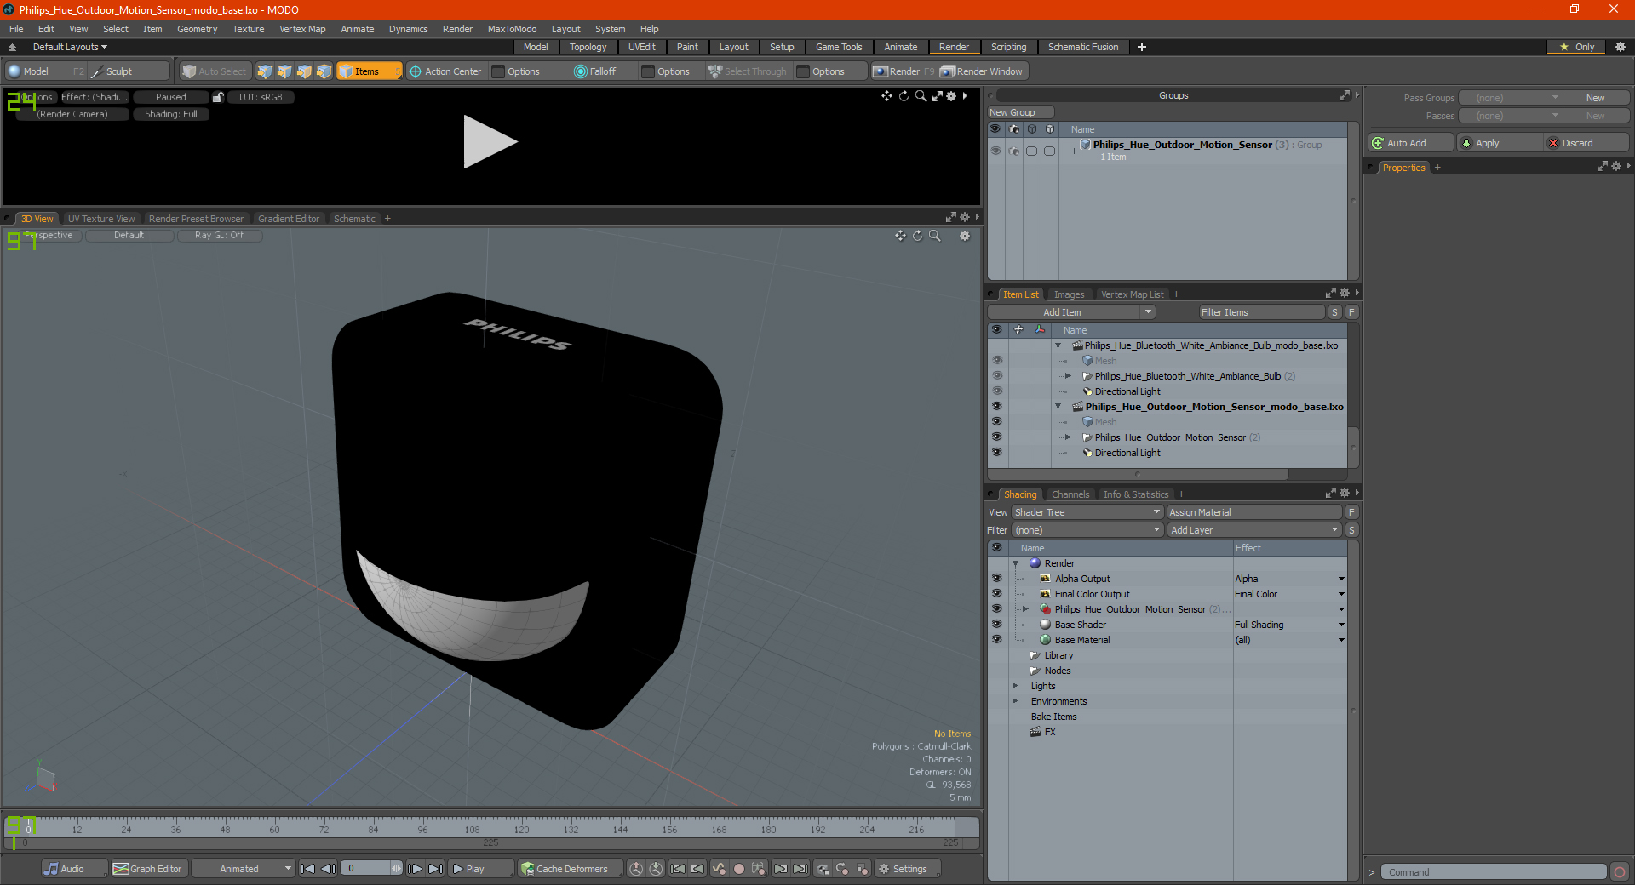Viewport: 1635px width, 885px height.
Task: Select Edges selection mode cube icon
Action: click(x=284, y=71)
